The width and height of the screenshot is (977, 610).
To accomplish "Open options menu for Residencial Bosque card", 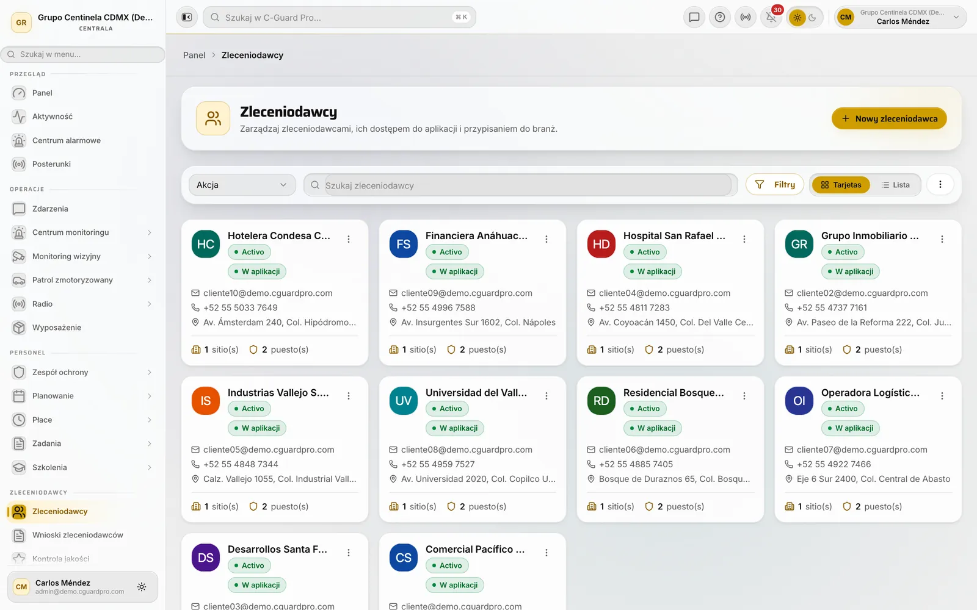I will point(744,396).
